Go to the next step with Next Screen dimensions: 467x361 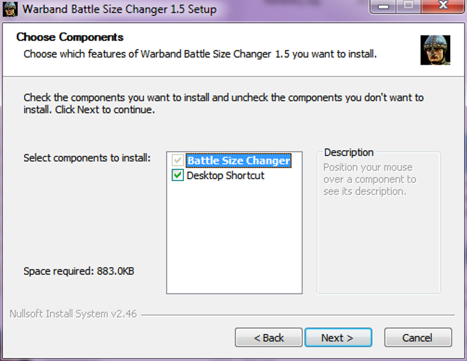(x=338, y=338)
